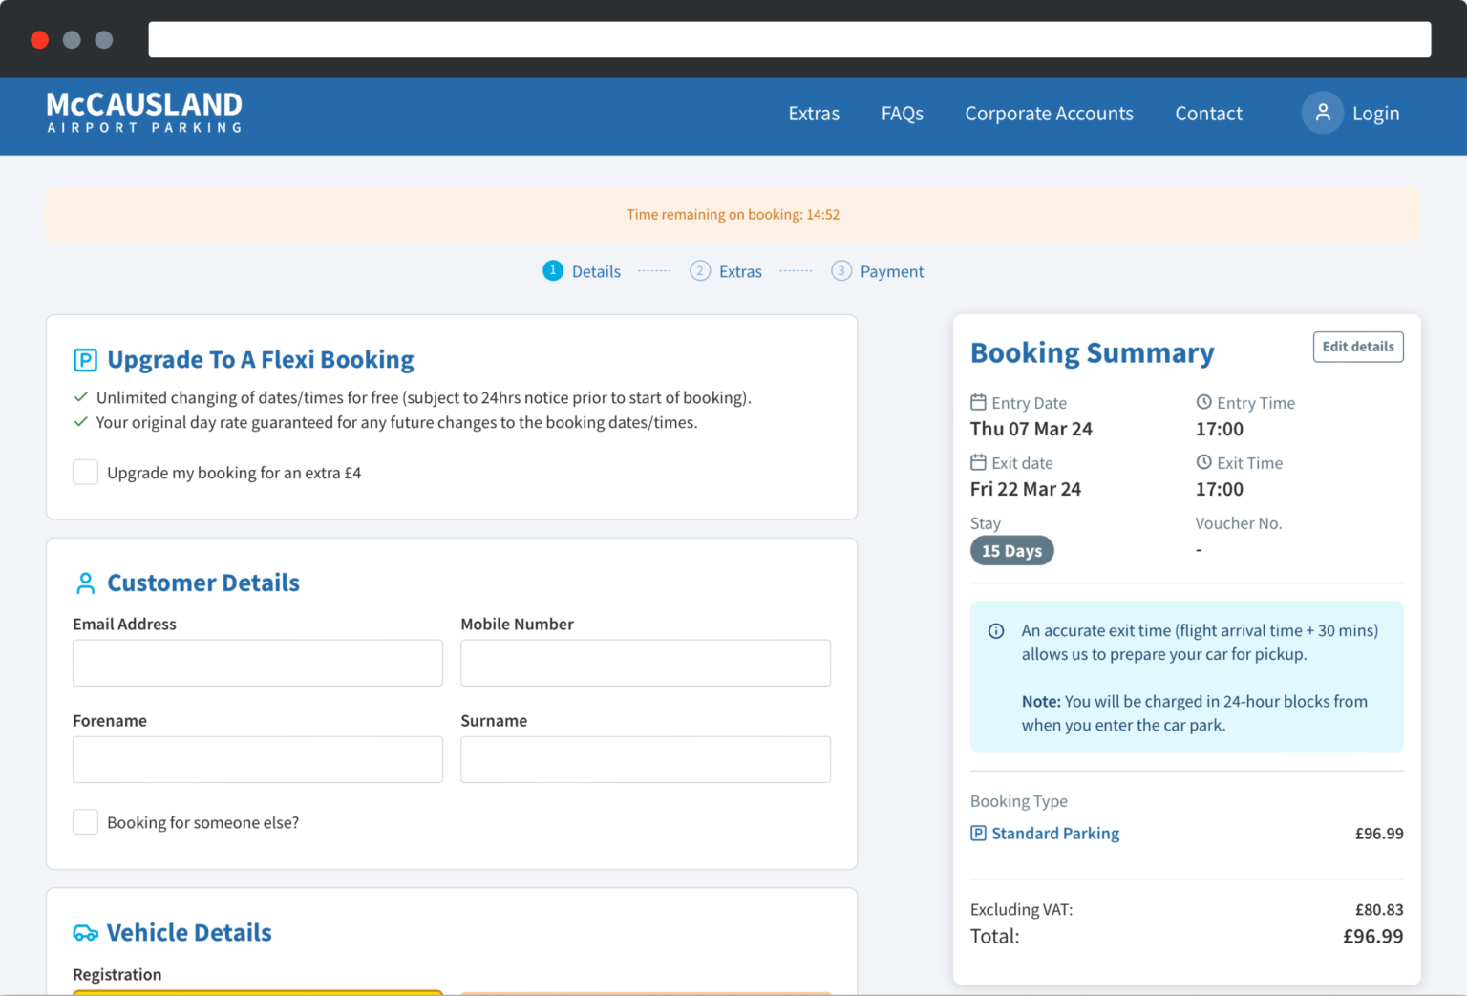
Task: Check the Booking for someone else box
Action: (86, 822)
